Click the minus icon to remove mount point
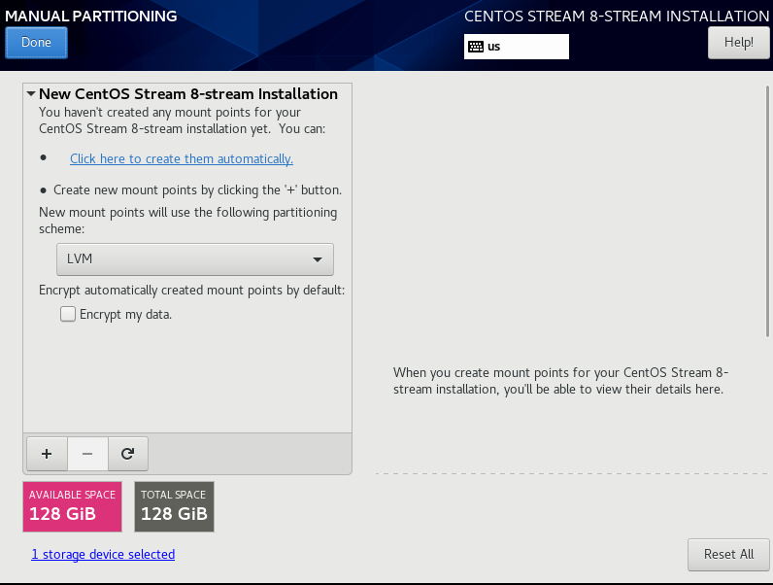 [87, 454]
